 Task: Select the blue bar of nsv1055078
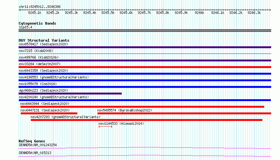(x=145, y=87)
